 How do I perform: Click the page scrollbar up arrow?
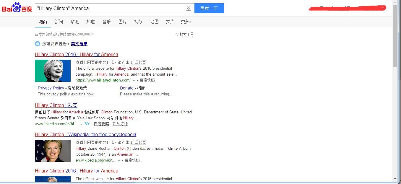(395, 3)
